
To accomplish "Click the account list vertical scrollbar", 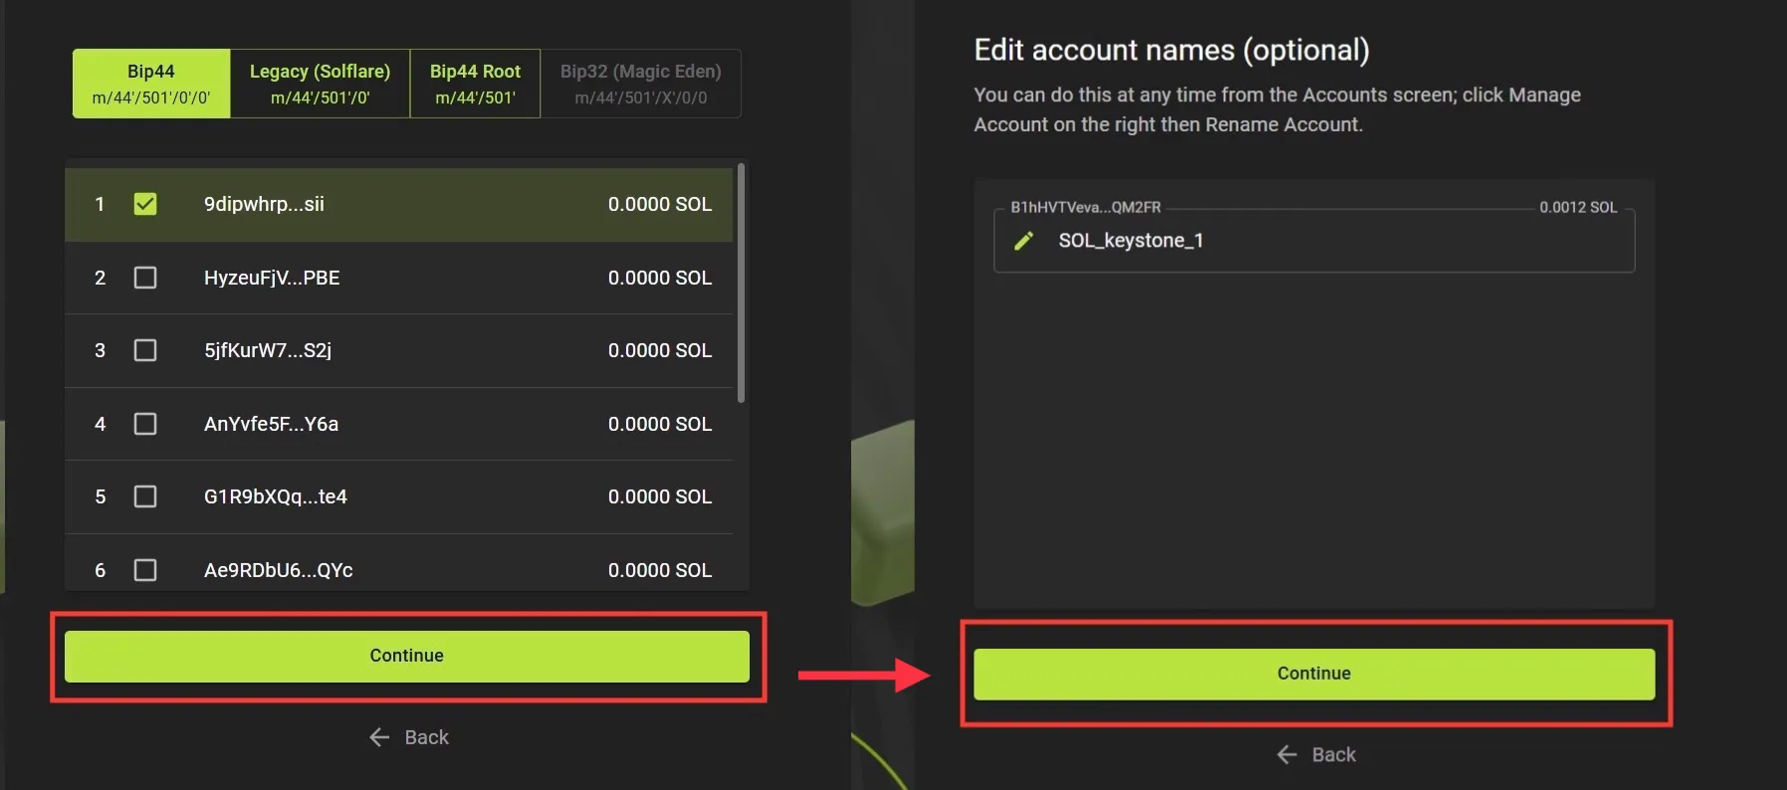I will tap(741, 284).
